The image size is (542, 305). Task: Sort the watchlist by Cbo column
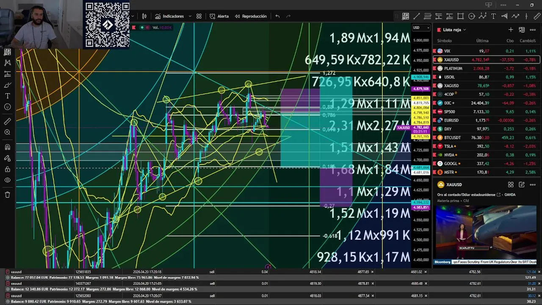(x=510, y=41)
